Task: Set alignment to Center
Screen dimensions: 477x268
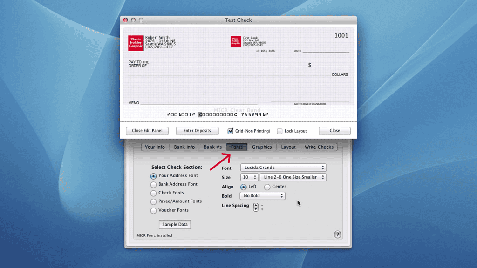Action: tap(267, 187)
